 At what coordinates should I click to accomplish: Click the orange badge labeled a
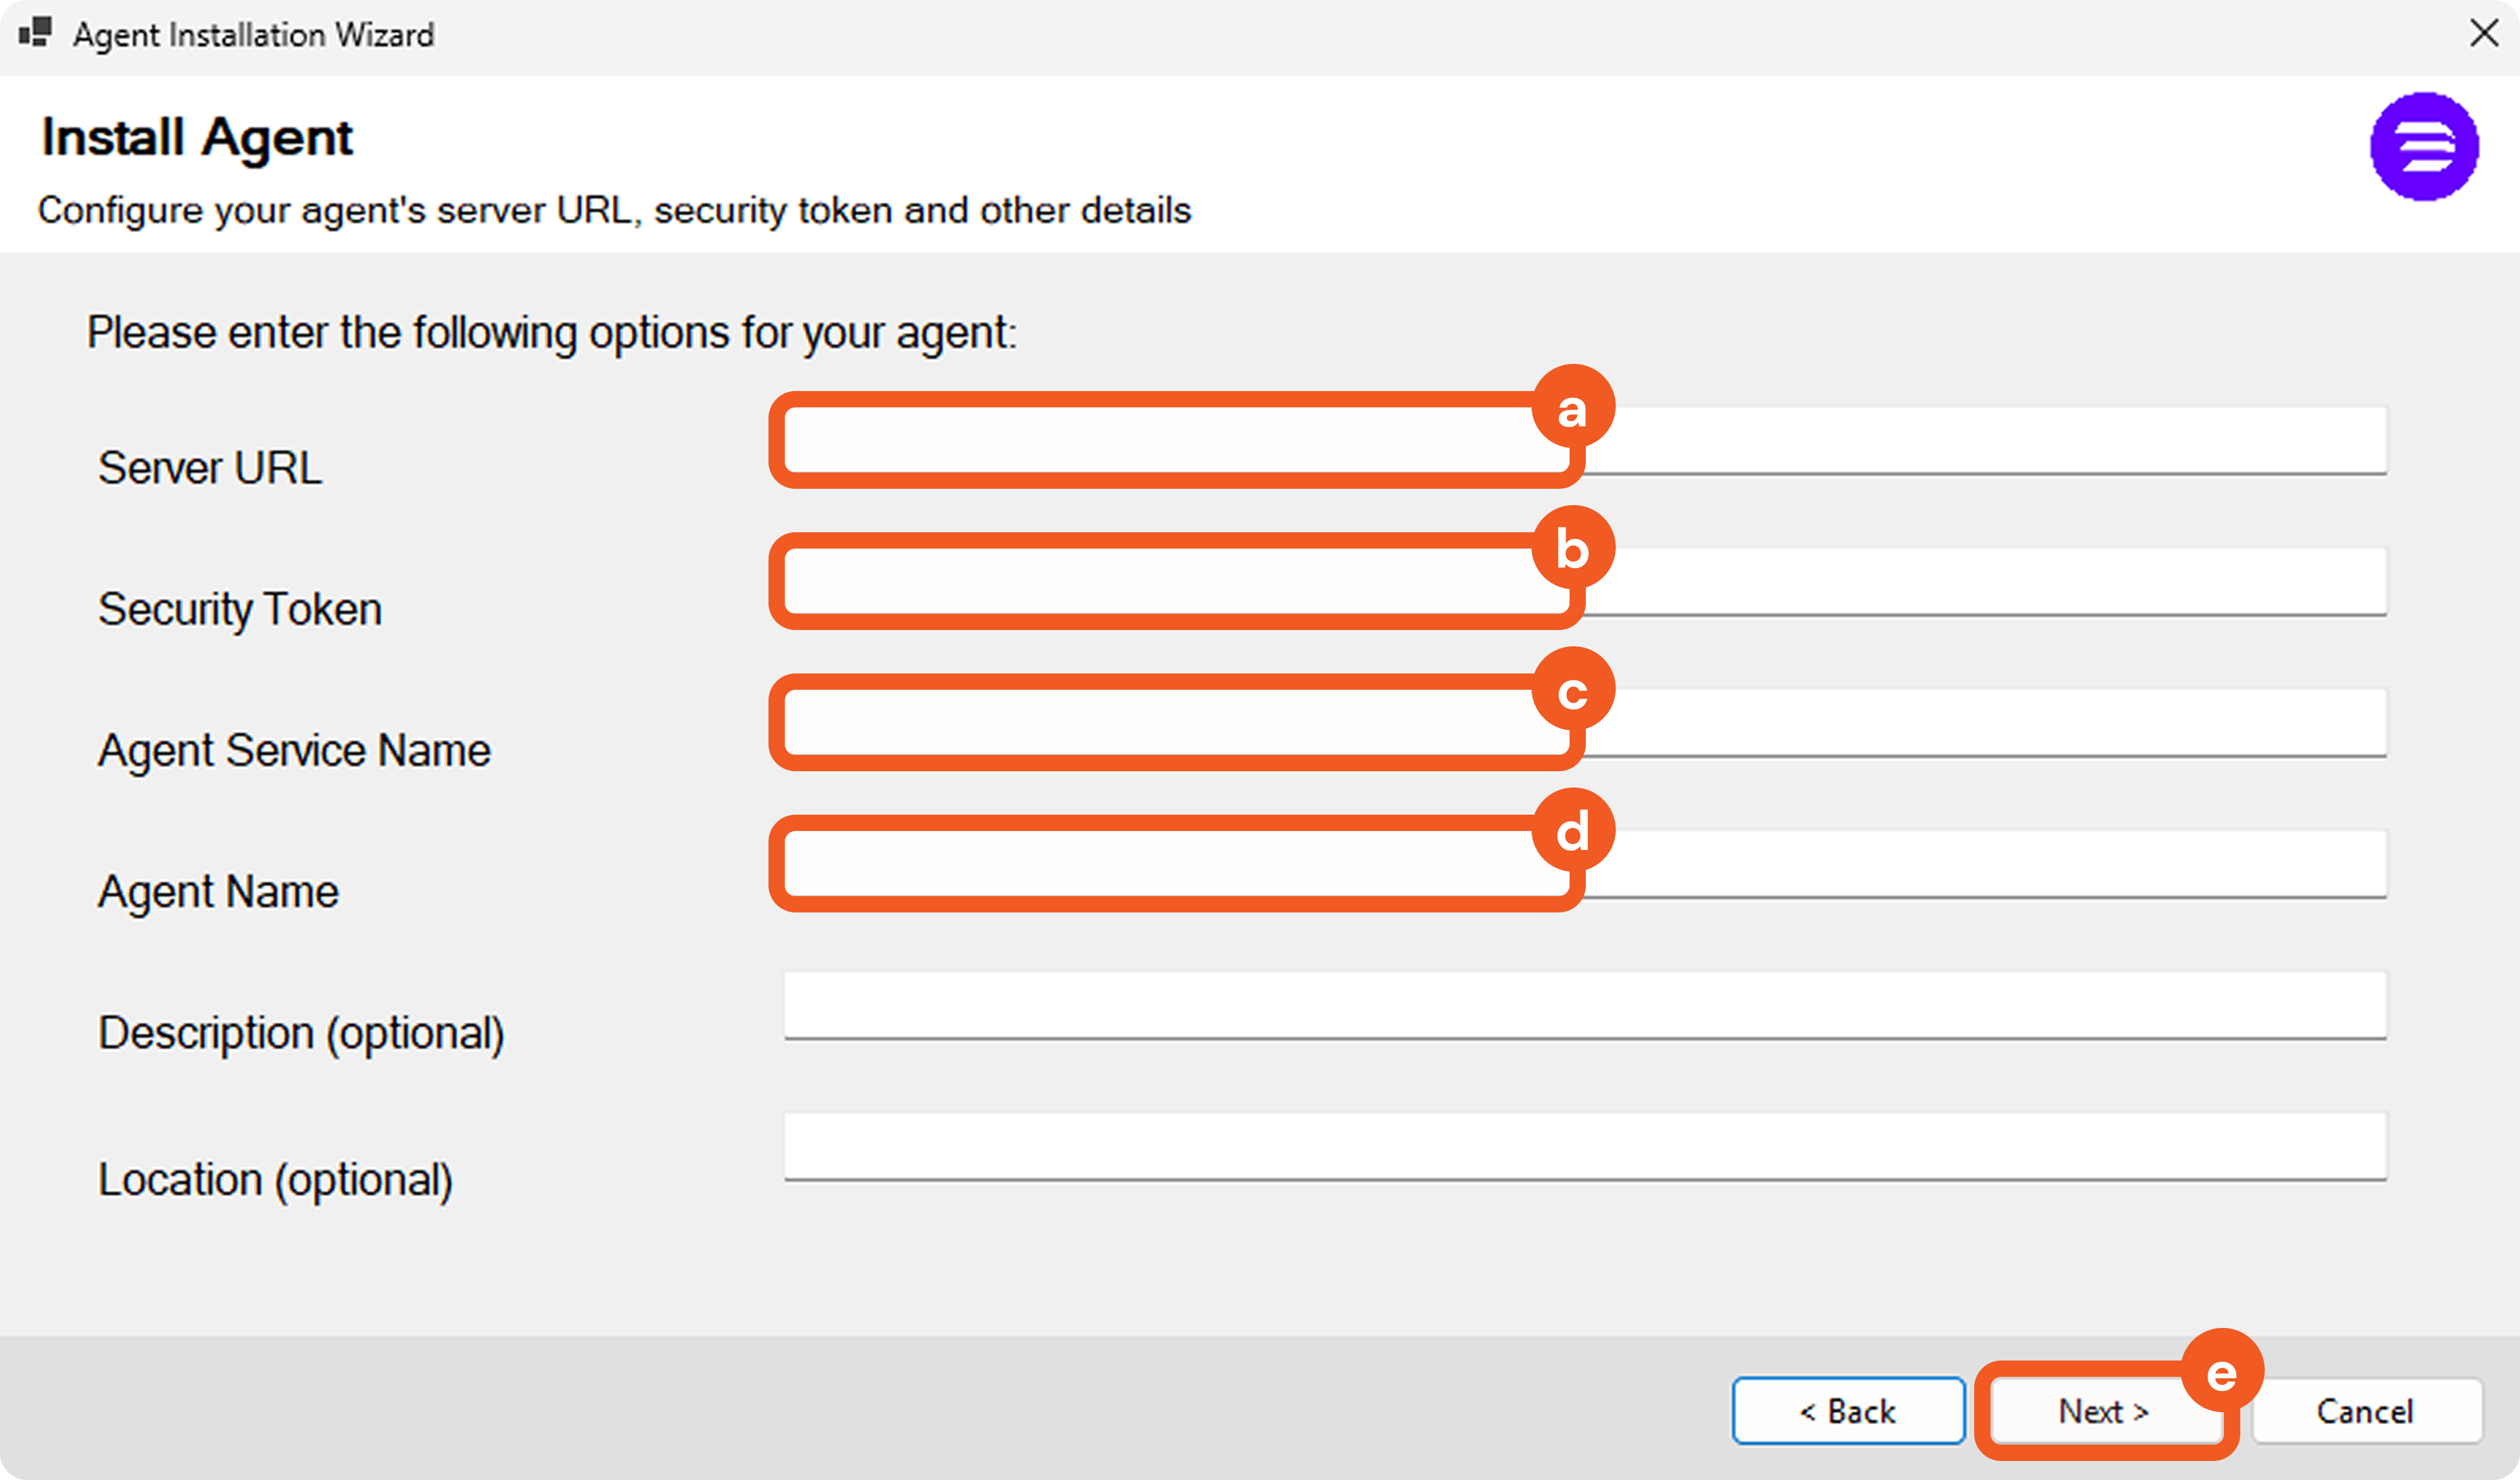click(1572, 408)
